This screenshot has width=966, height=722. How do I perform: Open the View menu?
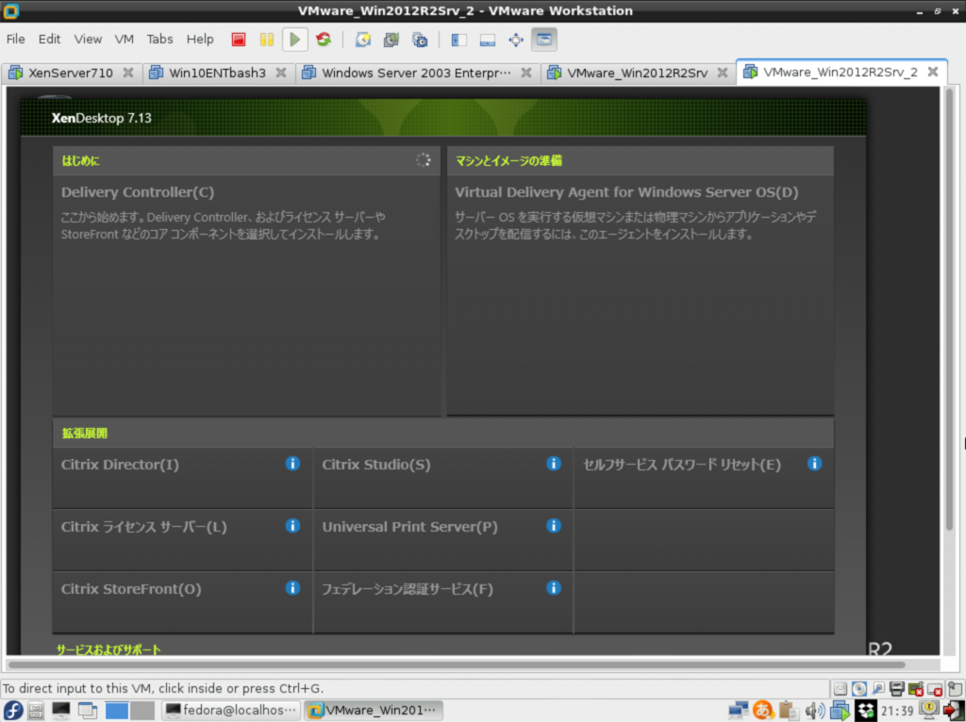88,40
